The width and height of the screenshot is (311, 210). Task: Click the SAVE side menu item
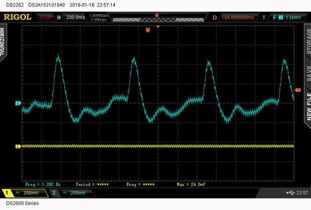pos(308,73)
